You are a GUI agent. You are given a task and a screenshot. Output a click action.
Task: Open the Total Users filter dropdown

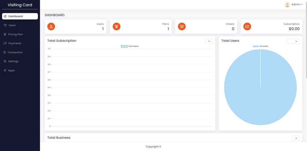click(293, 41)
